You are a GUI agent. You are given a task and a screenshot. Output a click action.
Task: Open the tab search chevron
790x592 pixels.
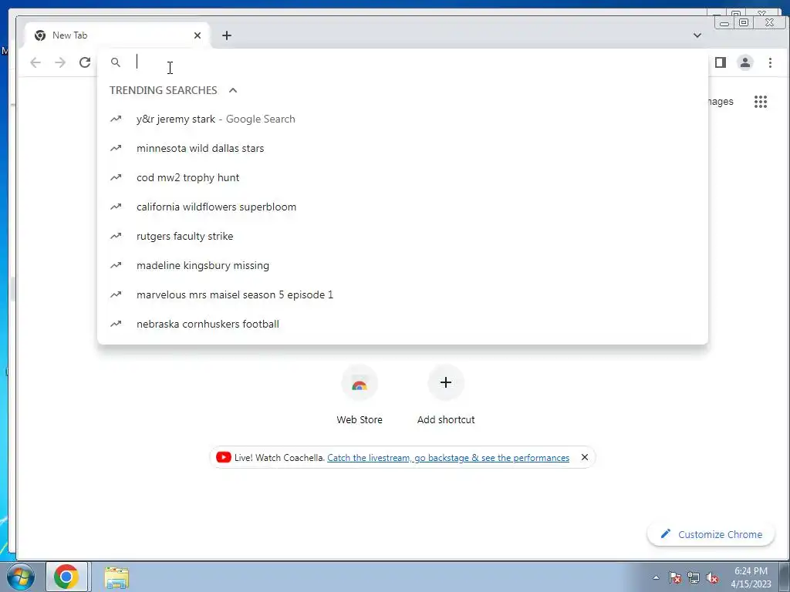(x=697, y=35)
